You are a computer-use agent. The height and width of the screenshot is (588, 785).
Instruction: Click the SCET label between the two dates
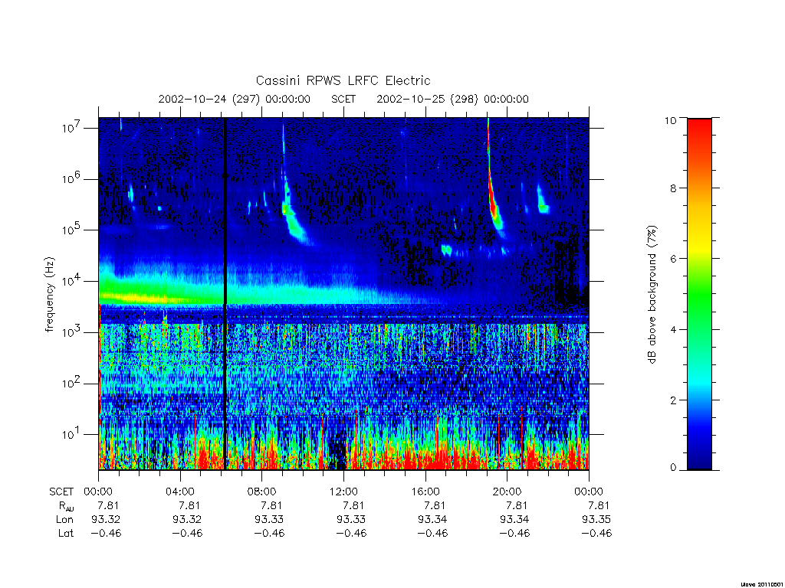[343, 99]
